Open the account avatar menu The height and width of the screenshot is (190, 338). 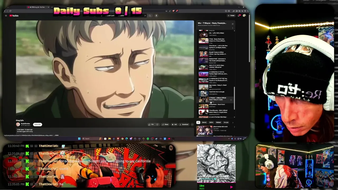tap(244, 16)
